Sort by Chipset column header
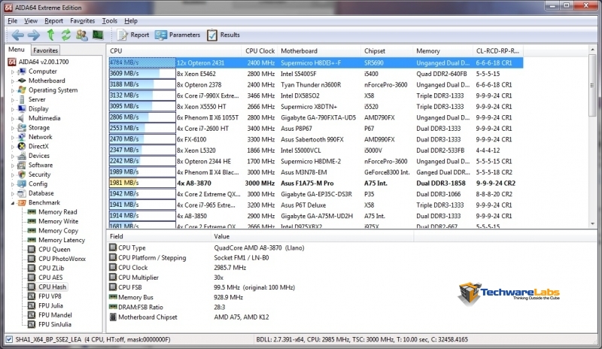Viewport: 602px width, 349px height. coord(387,50)
